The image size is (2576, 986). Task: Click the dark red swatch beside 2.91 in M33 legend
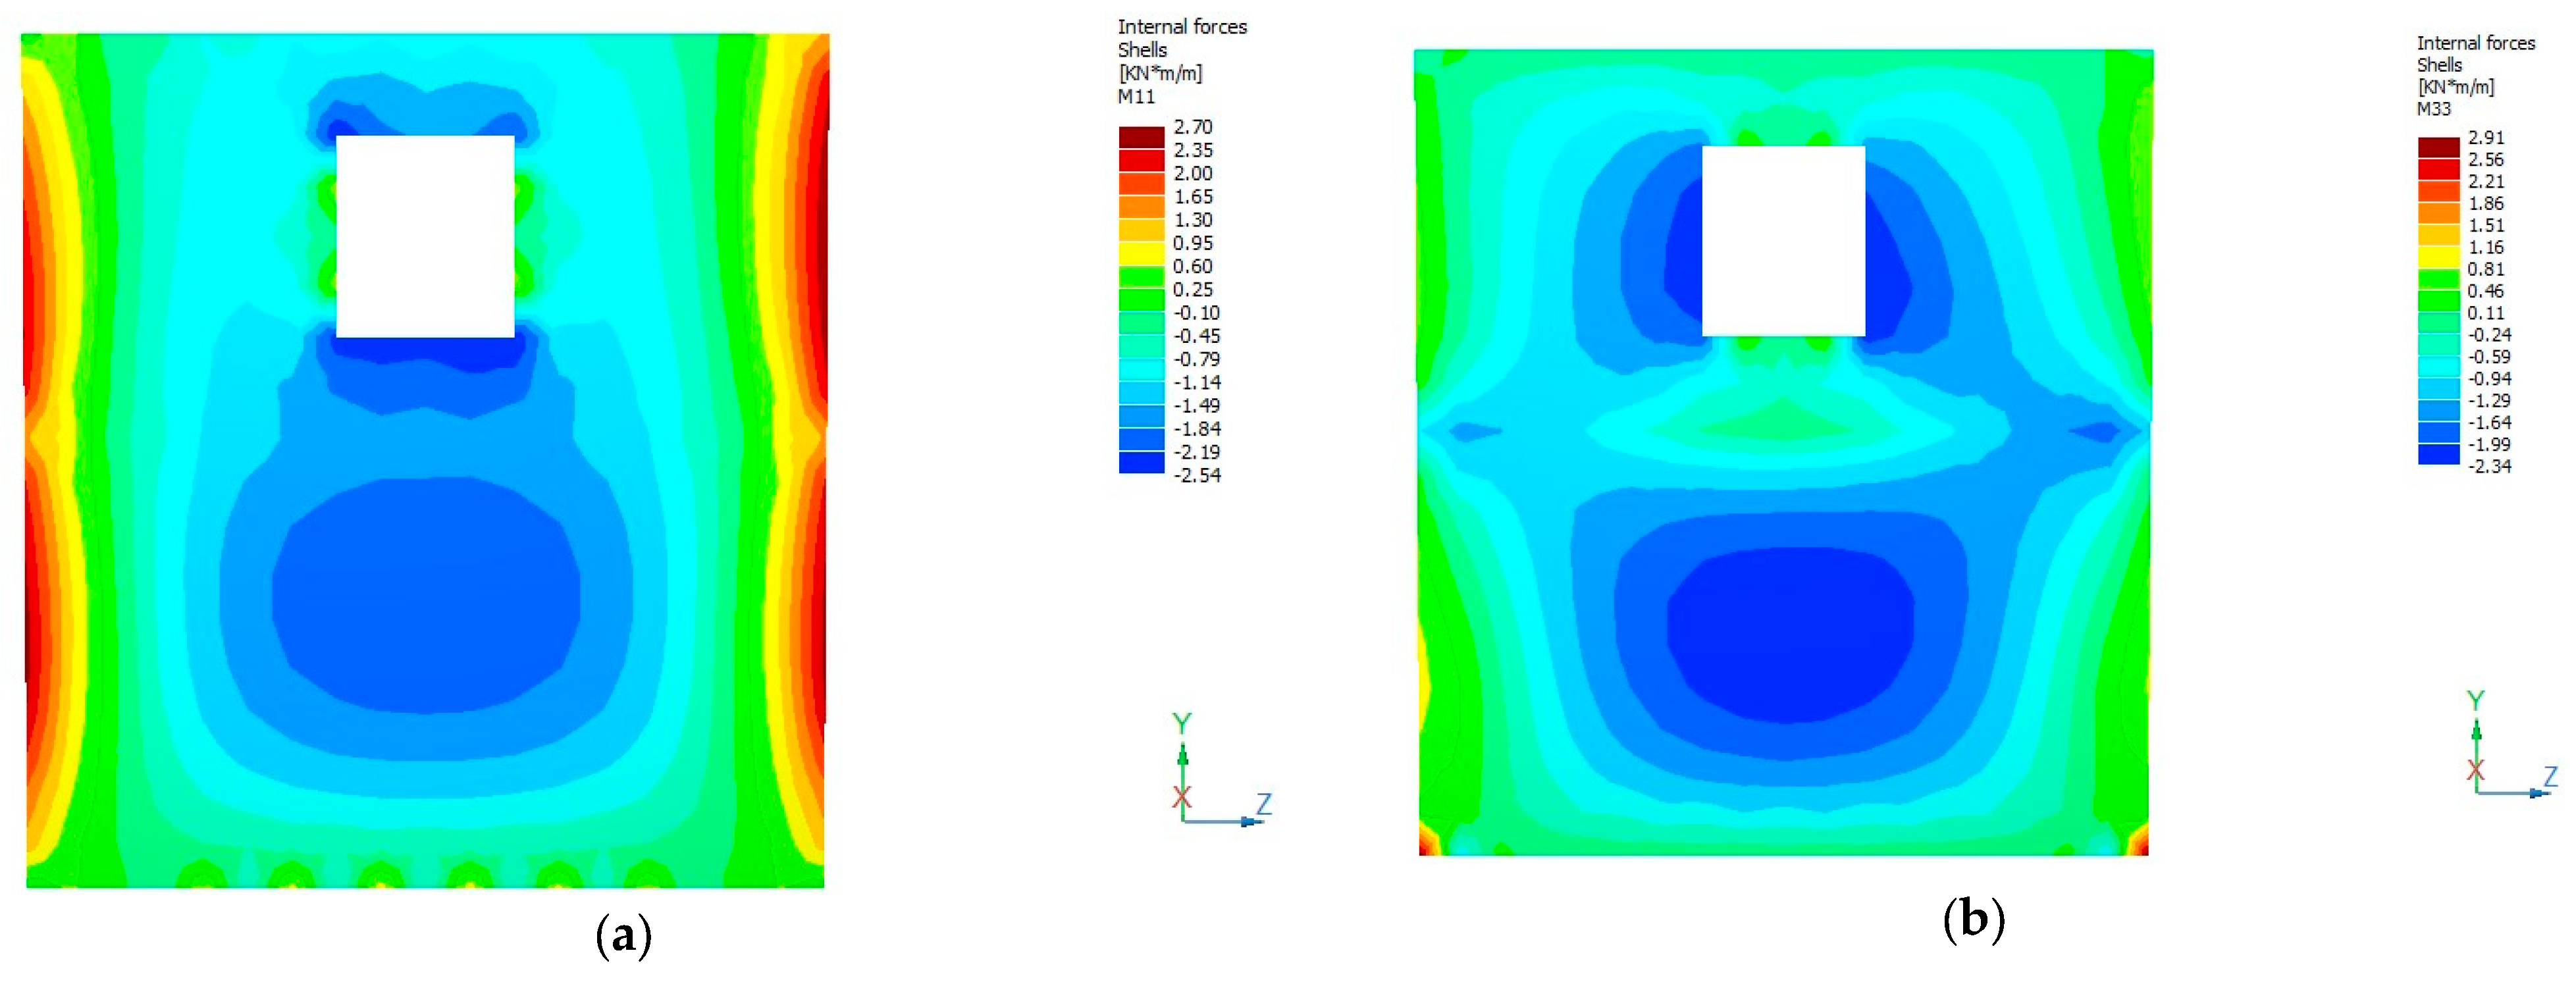[x=2438, y=148]
